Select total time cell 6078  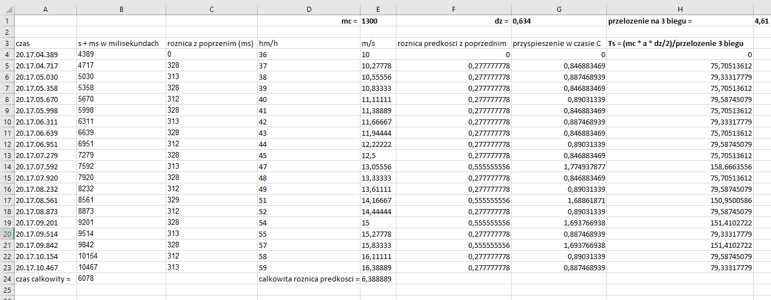point(121,279)
